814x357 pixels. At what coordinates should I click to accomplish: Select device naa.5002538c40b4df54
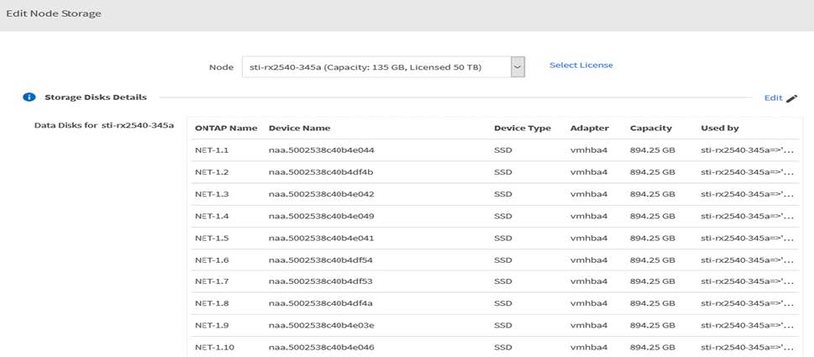tap(321, 260)
